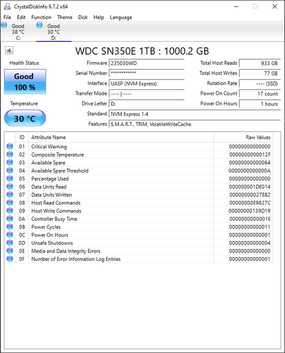The width and height of the screenshot is (285, 353).
Task: Click the masked Serial Number field
Action: [147, 73]
